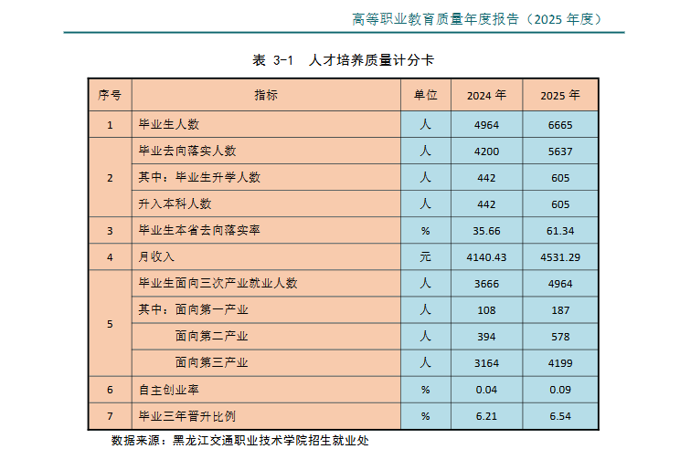Select the 自主创业率 indicator cell
This screenshot has width=680, height=449.
point(266,390)
